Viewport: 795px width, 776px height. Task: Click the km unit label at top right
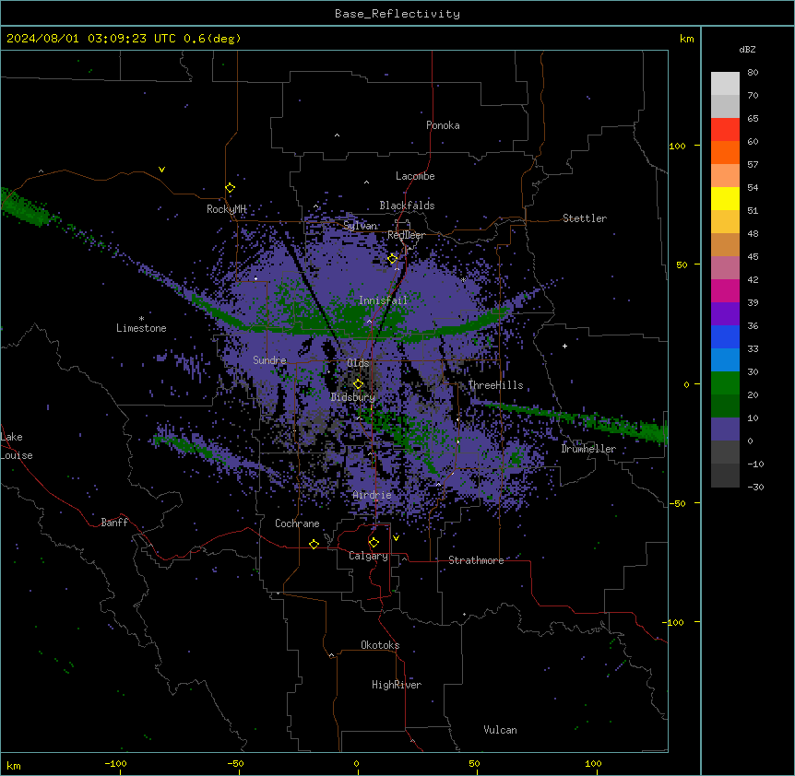point(686,39)
